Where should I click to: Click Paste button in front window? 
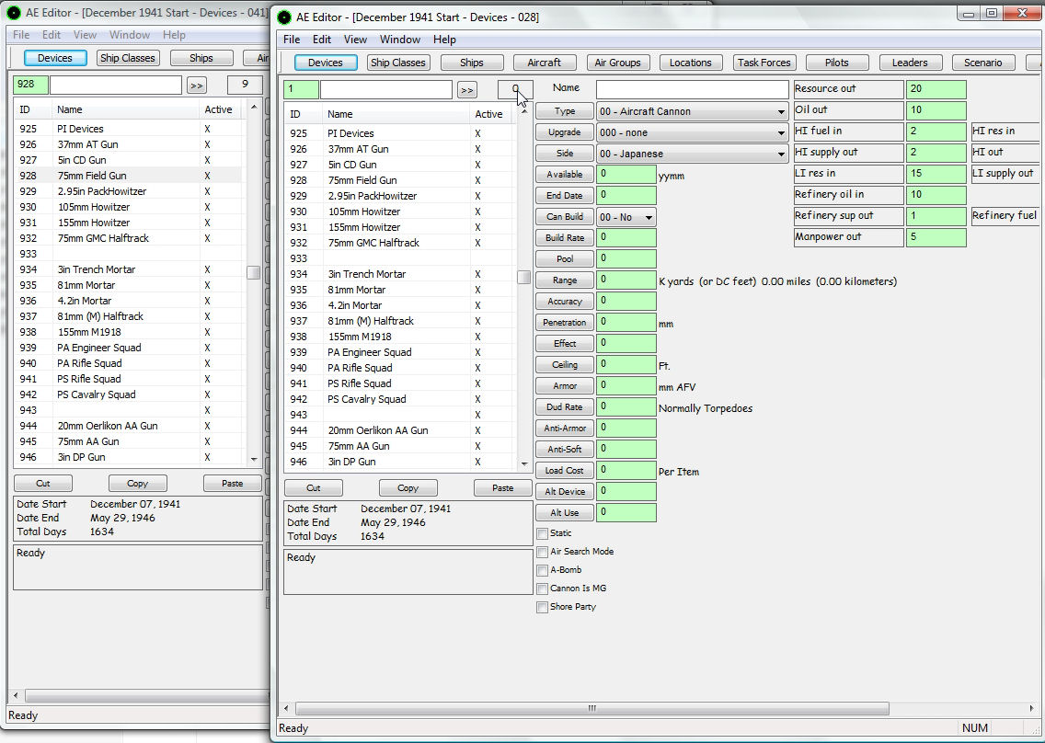point(502,487)
